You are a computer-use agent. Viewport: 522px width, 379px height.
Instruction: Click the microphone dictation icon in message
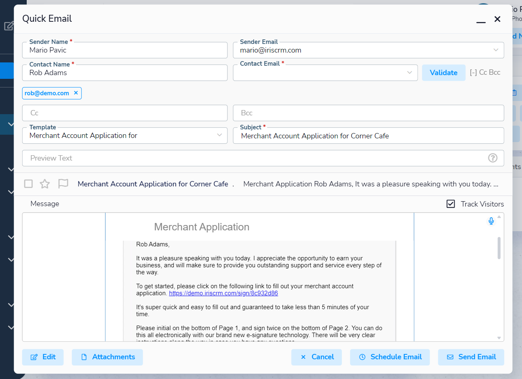click(491, 221)
